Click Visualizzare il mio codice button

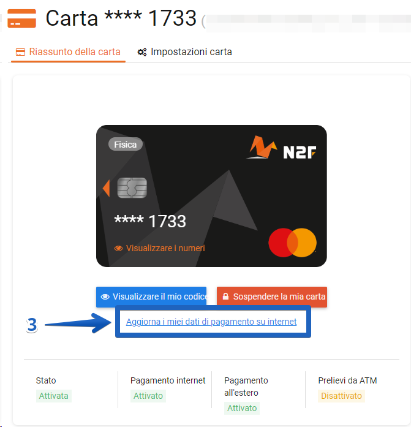tap(151, 297)
